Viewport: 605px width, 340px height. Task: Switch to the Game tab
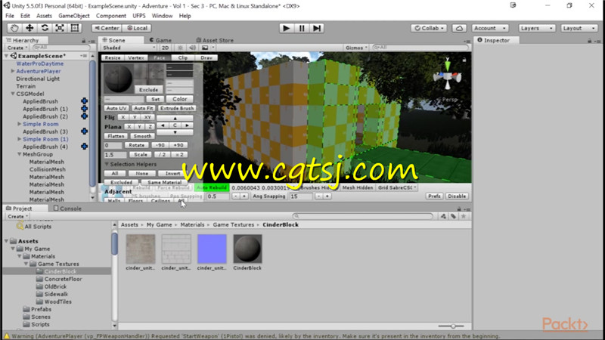coord(160,40)
